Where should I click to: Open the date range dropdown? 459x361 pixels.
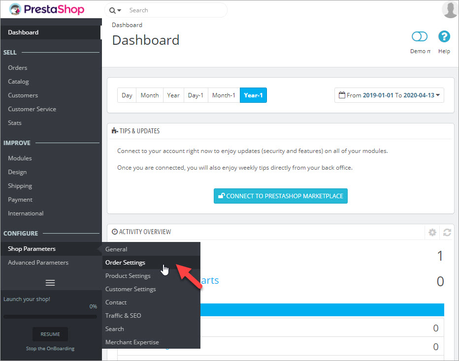(389, 95)
